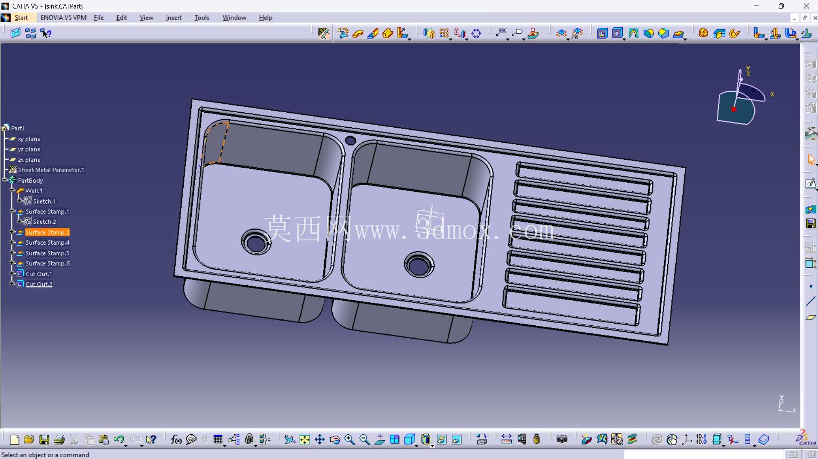
Task: Click the Normal View icon
Action: pyautogui.click(x=380, y=439)
